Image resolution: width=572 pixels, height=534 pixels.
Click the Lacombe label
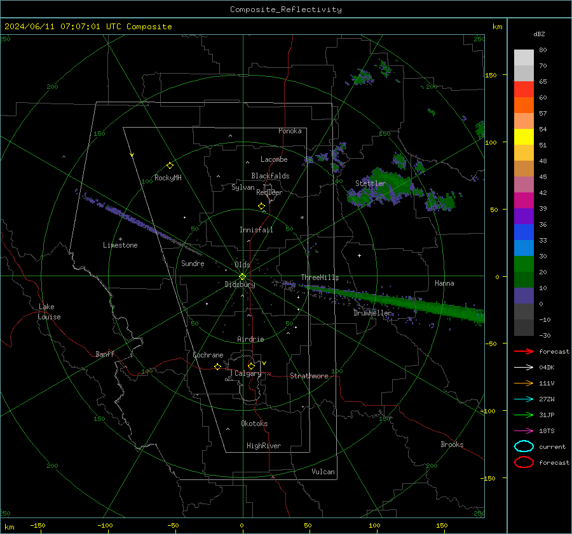[274, 159]
